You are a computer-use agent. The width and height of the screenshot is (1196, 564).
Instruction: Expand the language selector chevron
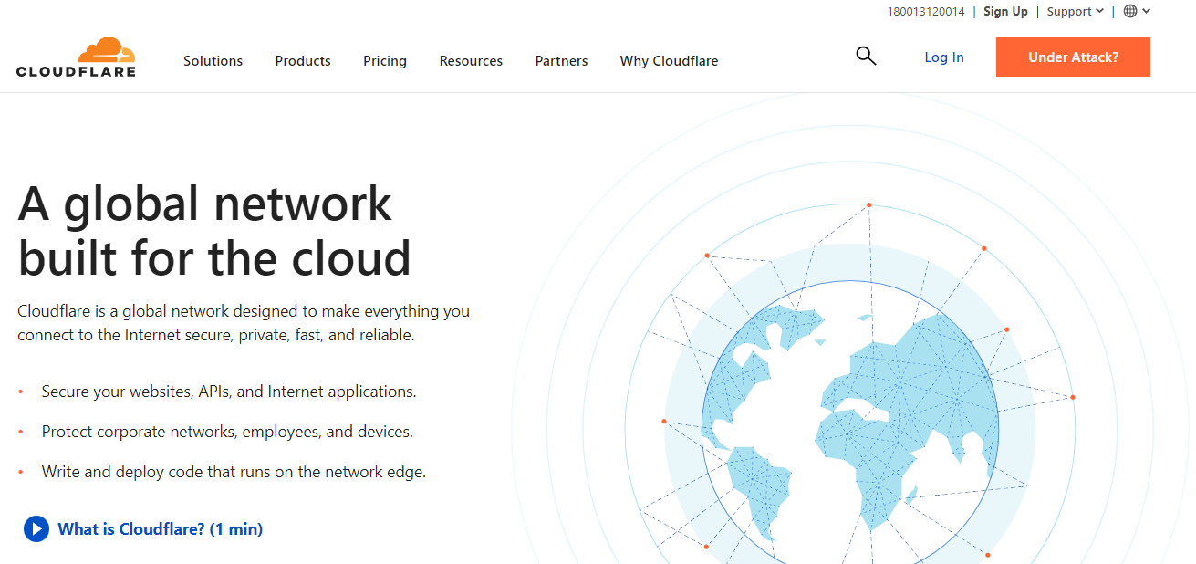click(1146, 11)
